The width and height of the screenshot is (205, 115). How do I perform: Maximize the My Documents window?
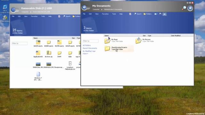190,3
